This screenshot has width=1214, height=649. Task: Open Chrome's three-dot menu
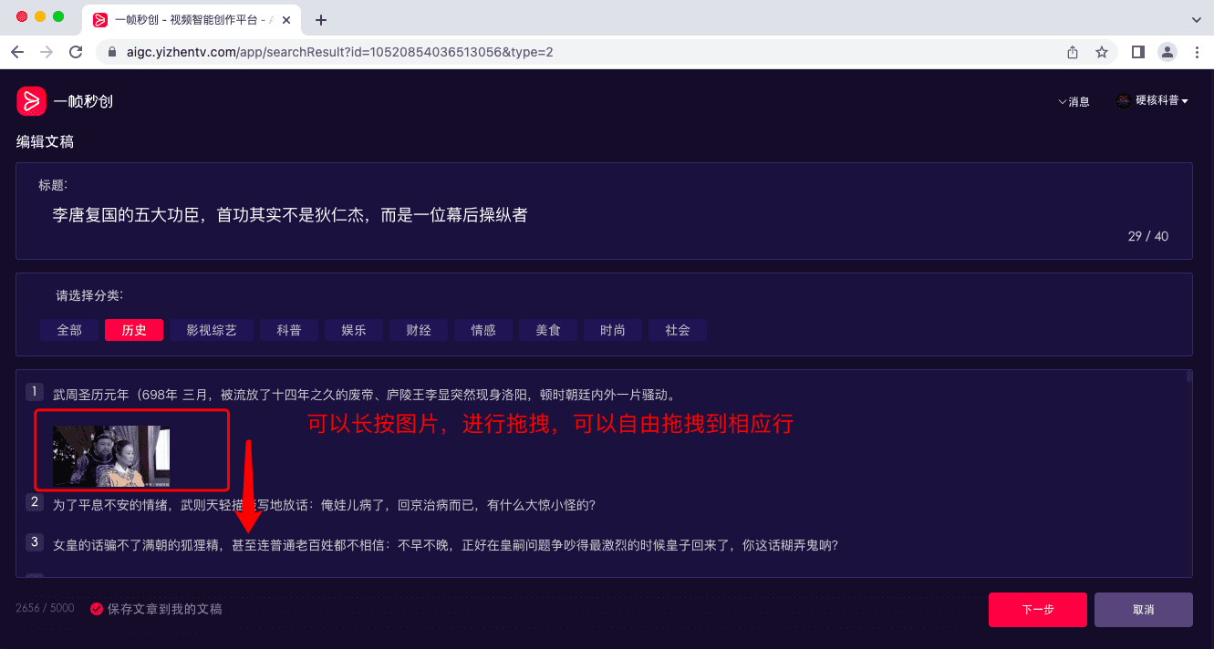tap(1198, 52)
